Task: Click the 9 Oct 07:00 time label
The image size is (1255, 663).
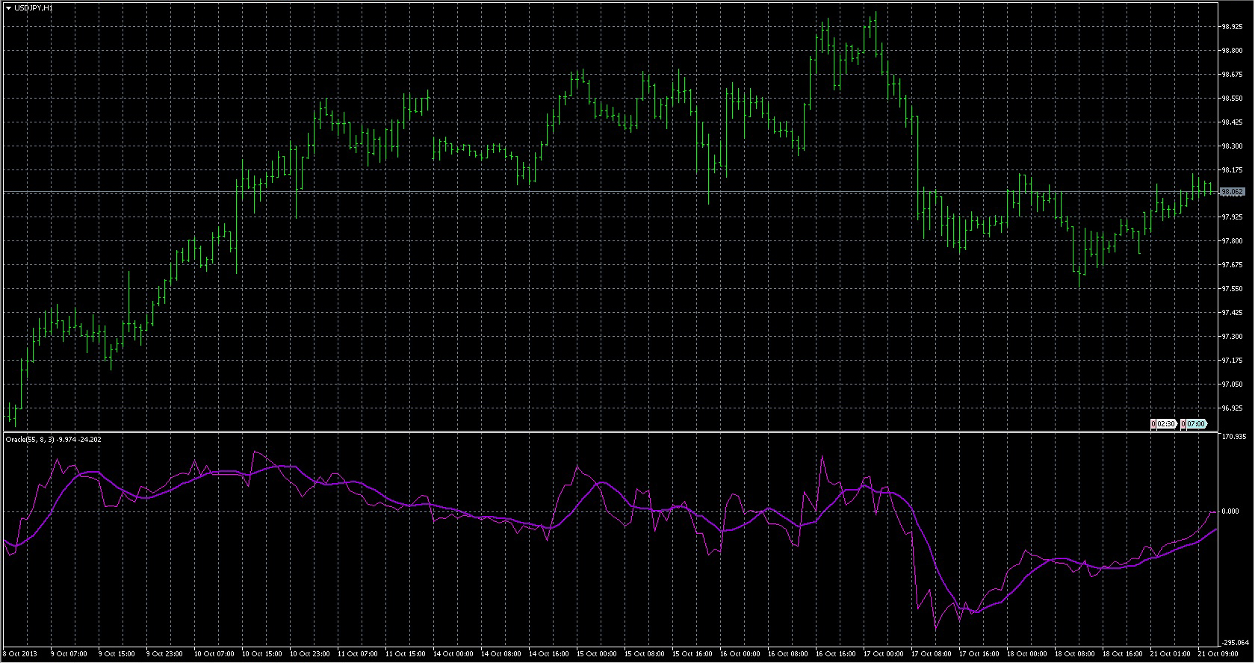Action: (68, 654)
